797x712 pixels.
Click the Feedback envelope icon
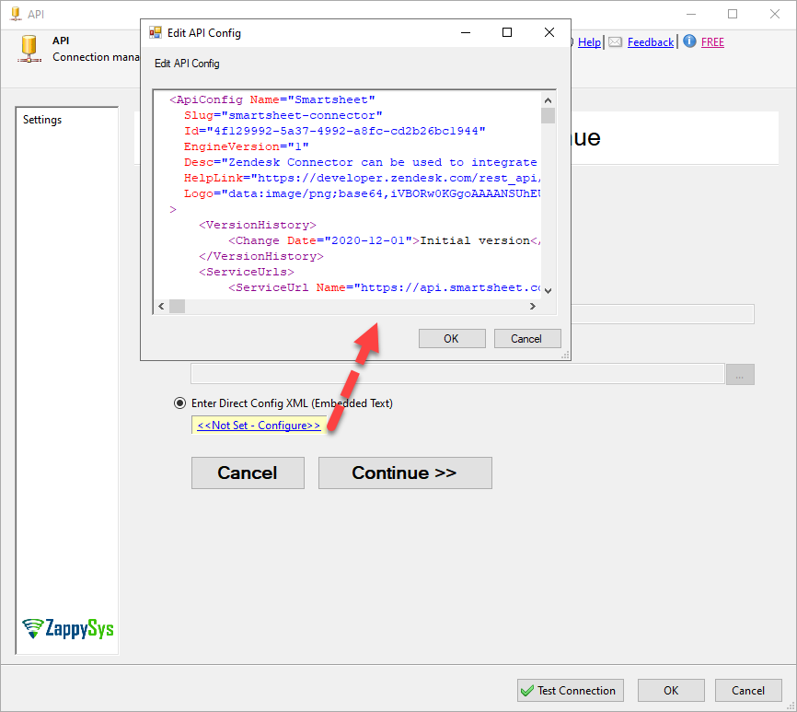pos(615,41)
